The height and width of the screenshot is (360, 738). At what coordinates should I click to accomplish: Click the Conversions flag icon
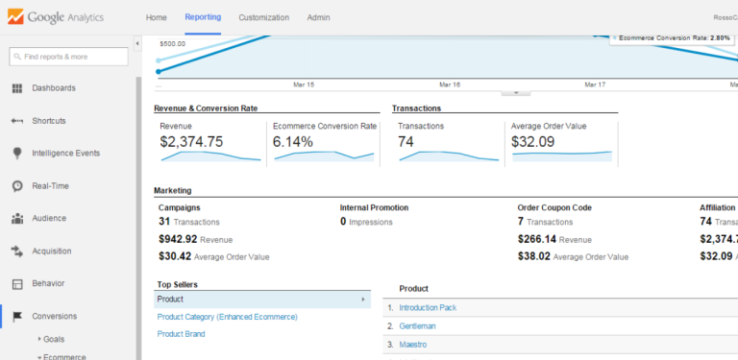tap(17, 316)
